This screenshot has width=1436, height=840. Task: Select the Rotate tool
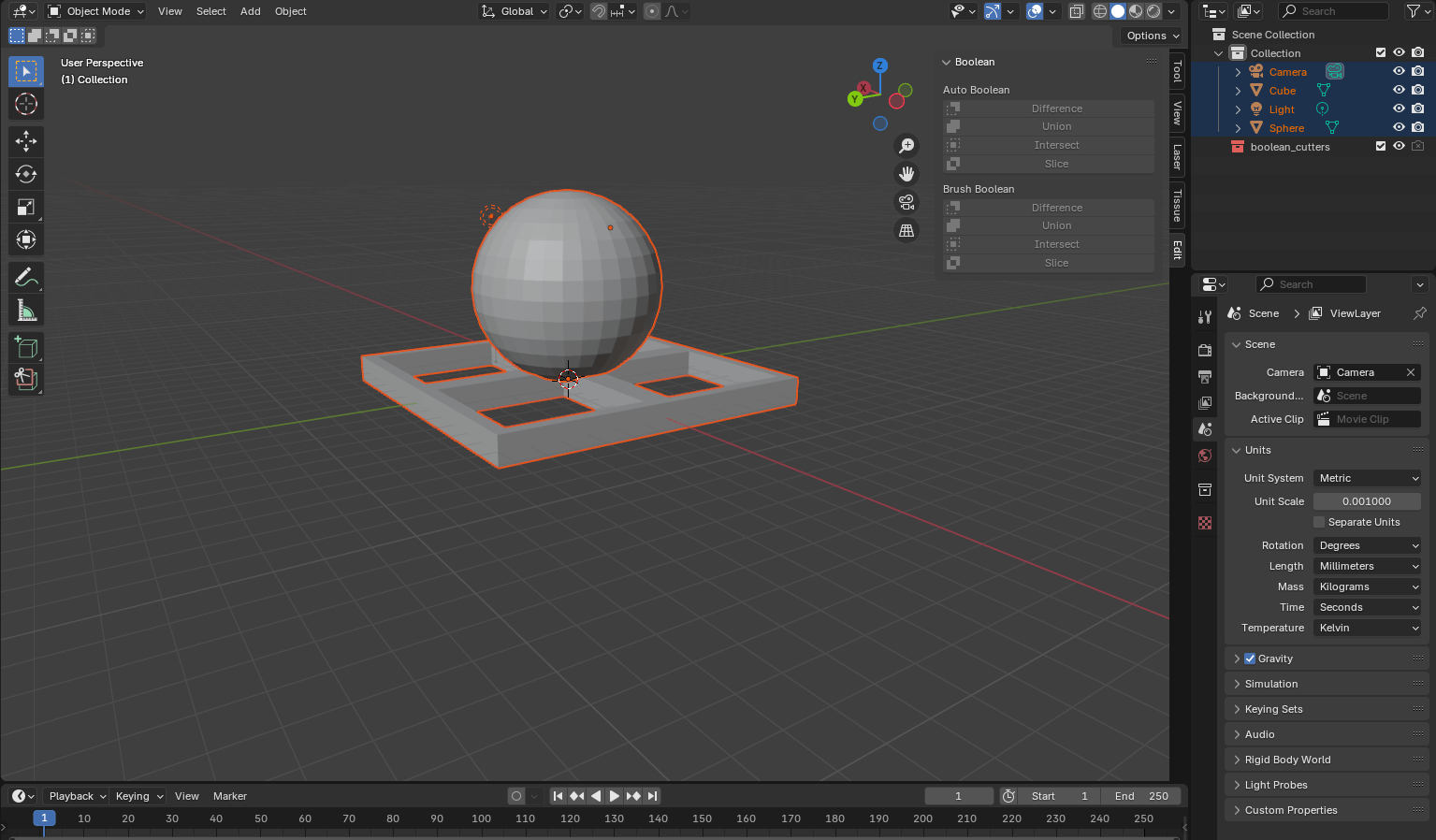click(26, 174)
